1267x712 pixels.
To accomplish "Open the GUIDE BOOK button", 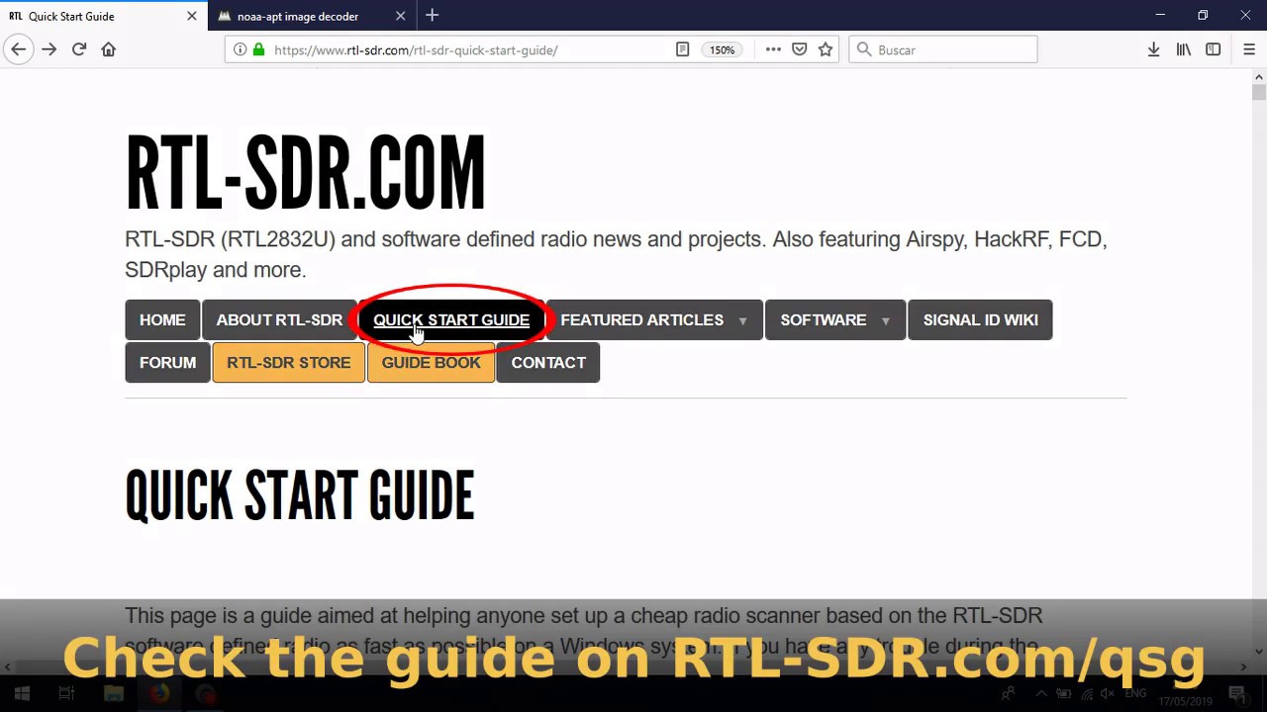I will point(431,363).
